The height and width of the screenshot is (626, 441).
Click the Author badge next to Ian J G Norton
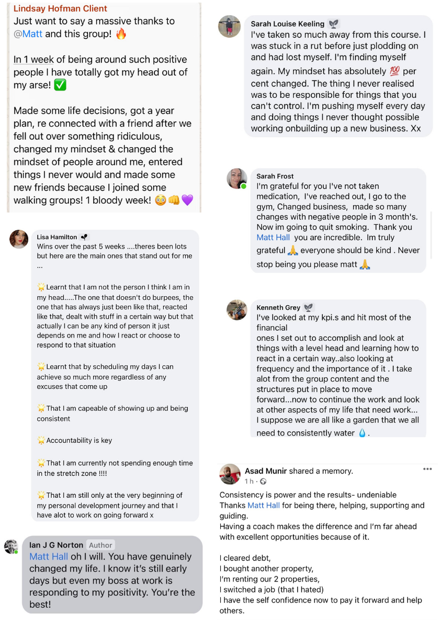[100, 545]
